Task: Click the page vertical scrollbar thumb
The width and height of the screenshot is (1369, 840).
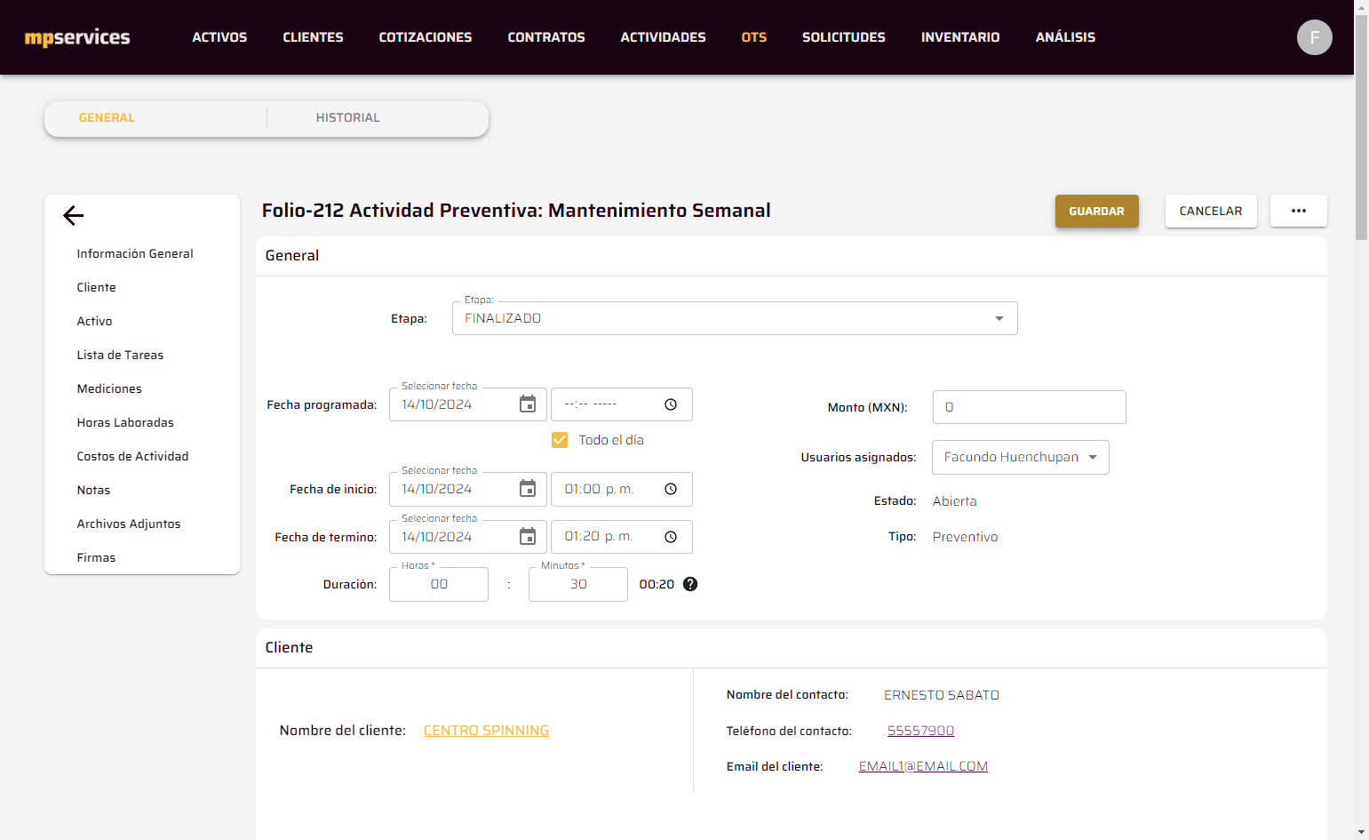Action: click(1361, 127)
